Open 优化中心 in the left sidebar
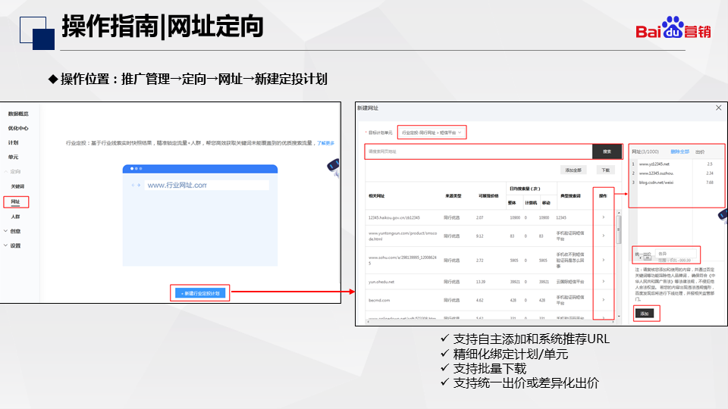The height and width of the screenshot is (409, 728). pos(18,128)
